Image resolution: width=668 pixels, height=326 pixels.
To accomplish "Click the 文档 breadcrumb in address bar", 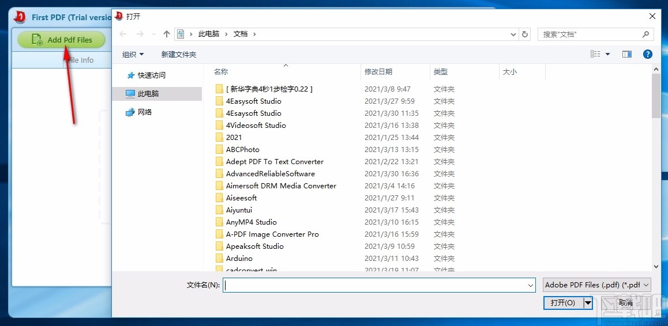I will point(241,33).
